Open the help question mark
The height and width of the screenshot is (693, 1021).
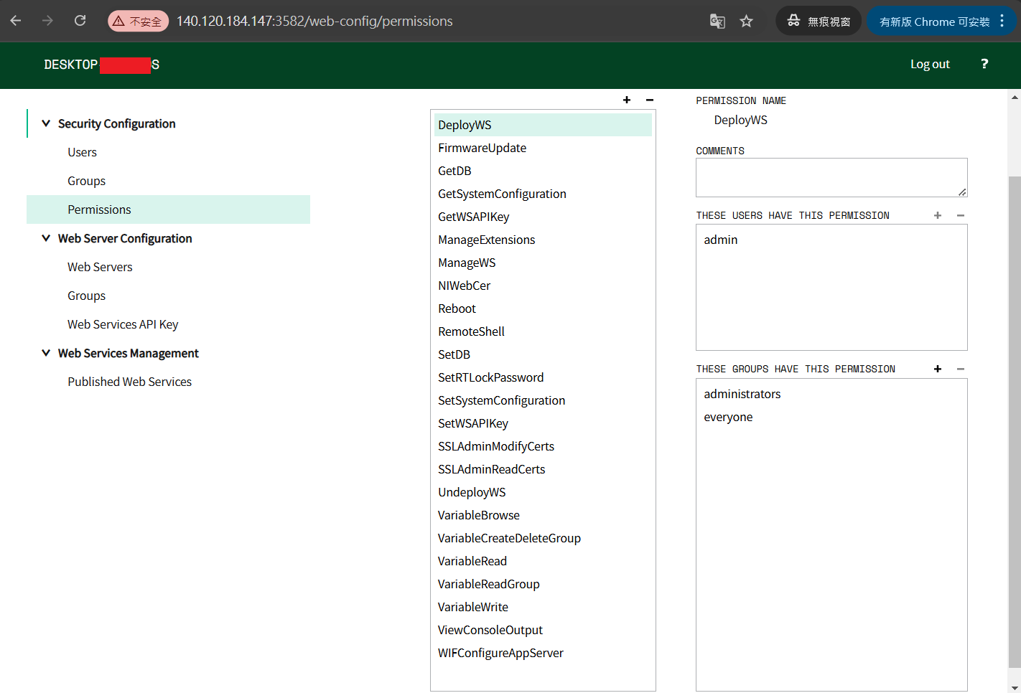tap(984, 64)
